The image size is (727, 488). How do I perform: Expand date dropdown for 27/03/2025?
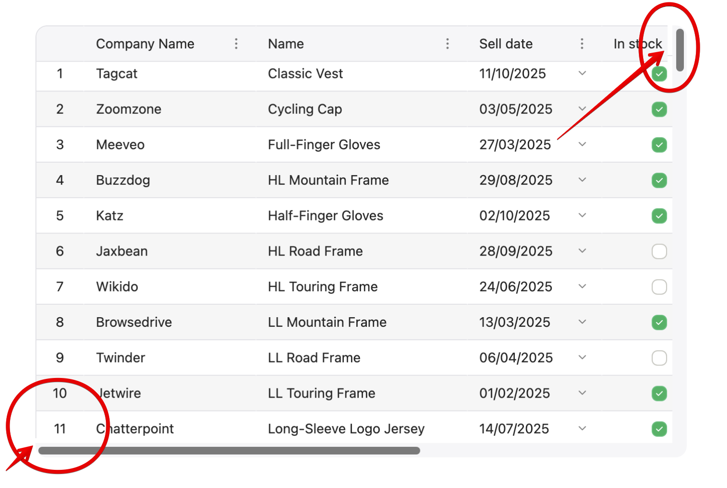(x=582, y=144)
